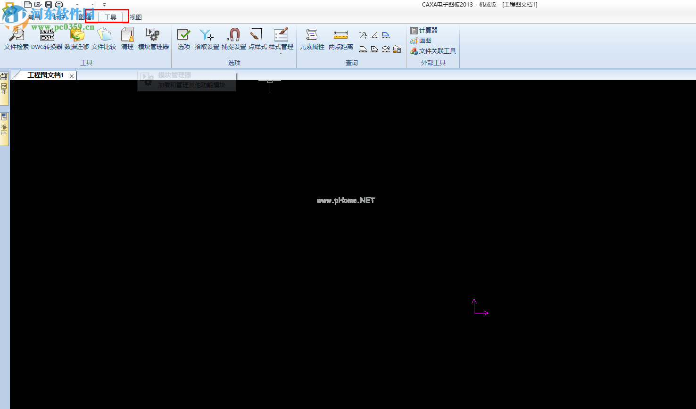Open 拾取设置 pick settings
This screenshot has height=409, width=696.
click(207, 39)
